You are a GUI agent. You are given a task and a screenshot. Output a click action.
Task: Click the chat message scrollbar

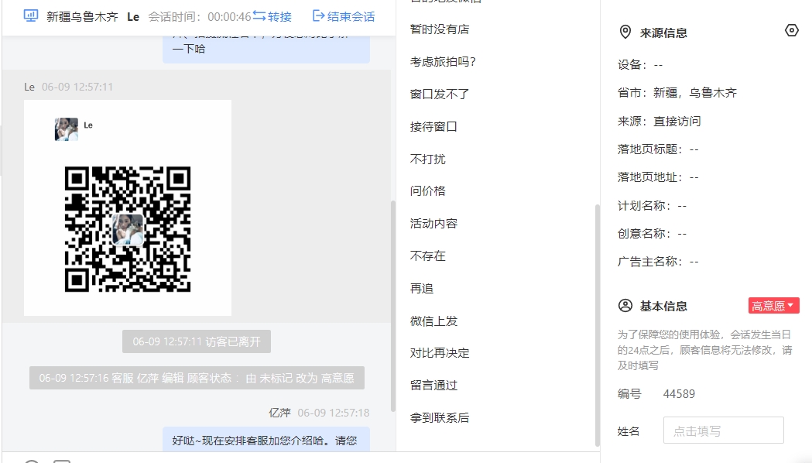[x=392, y=306]
